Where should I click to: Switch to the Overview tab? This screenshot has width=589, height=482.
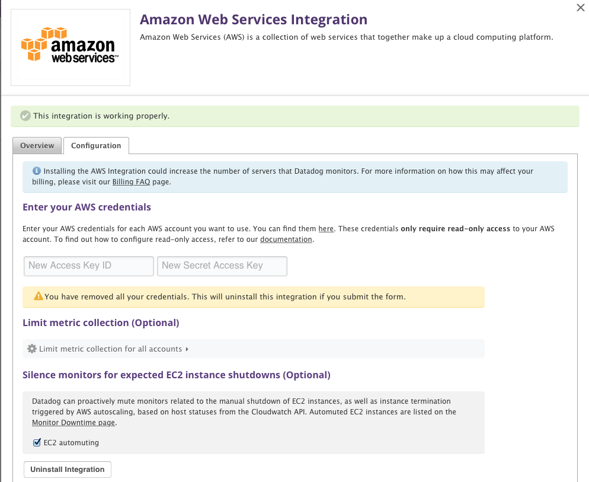(37, 146)
